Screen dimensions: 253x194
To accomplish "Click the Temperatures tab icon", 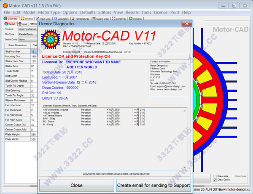I will 73,19.
